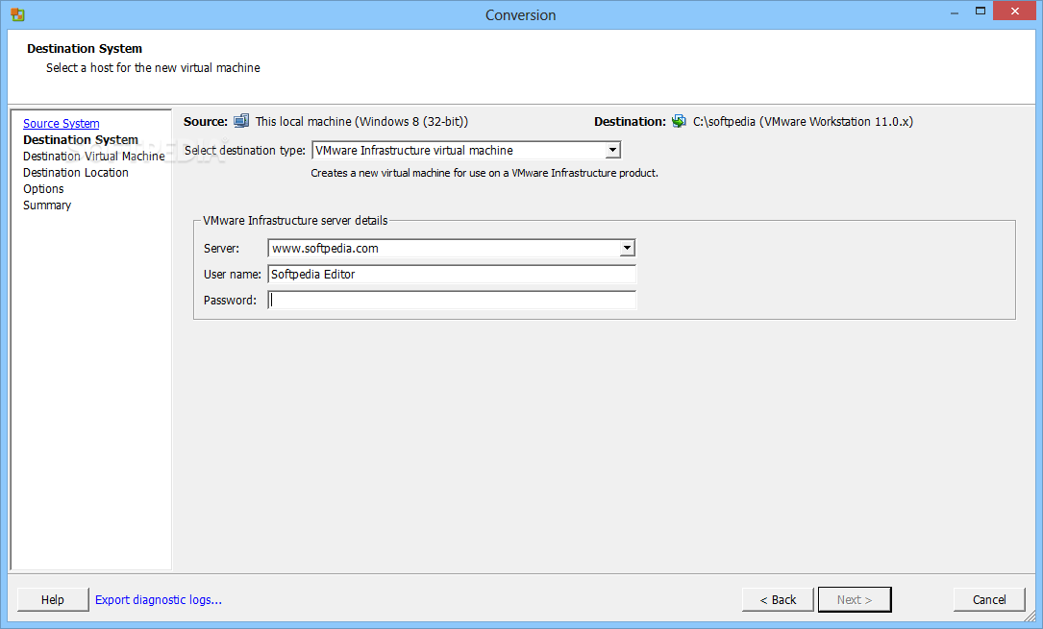Image resolution: width=1043 pixels, height=629 pixels.
Task: Expand the Server dropdown arrow
Action: [627, 248]
